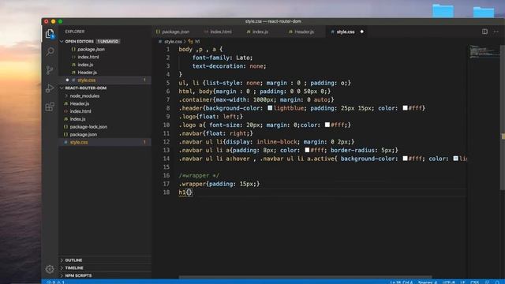Click the editor horizontal scrollbar

coord(305,277)
